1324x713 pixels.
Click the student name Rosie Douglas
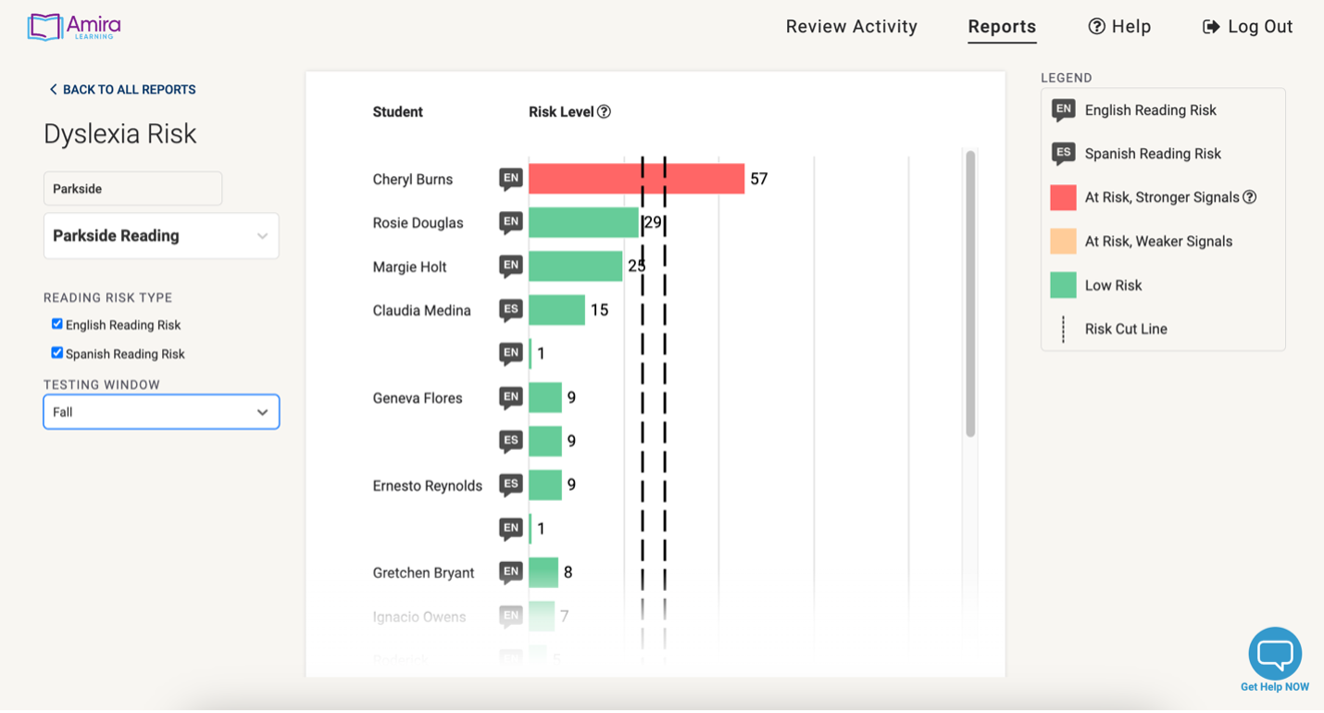click(418, 223)
